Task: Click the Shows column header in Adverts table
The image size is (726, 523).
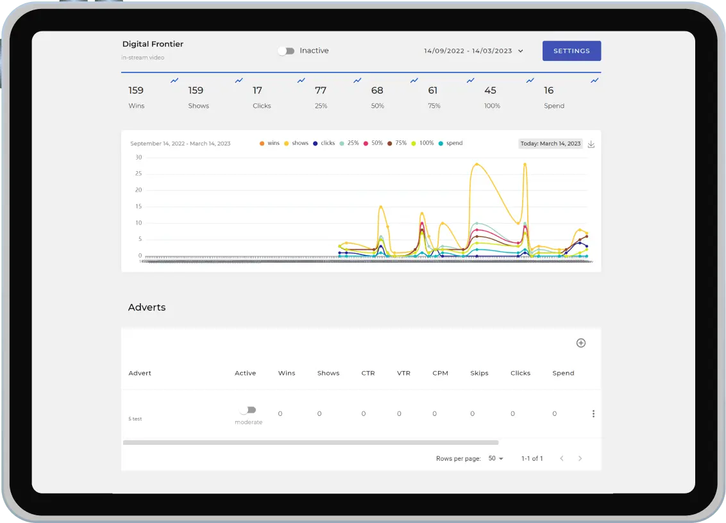Action: pyautogui.click(x=328, y=373)
